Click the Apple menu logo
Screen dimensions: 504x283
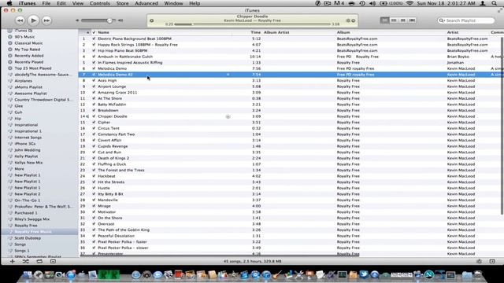(x=9, y=3)
